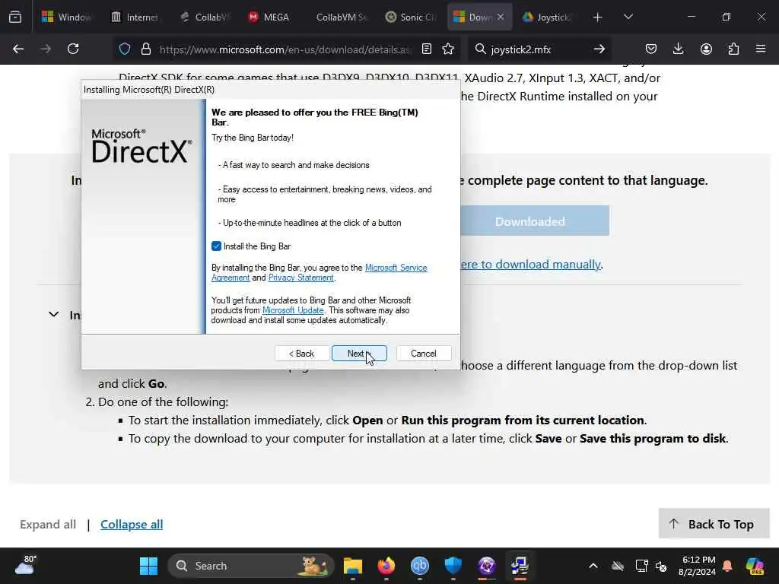Open File Explorer from taskbar
Image resolution: width=779 pixels, height=584 pixels.
click(x=353, y=566)
